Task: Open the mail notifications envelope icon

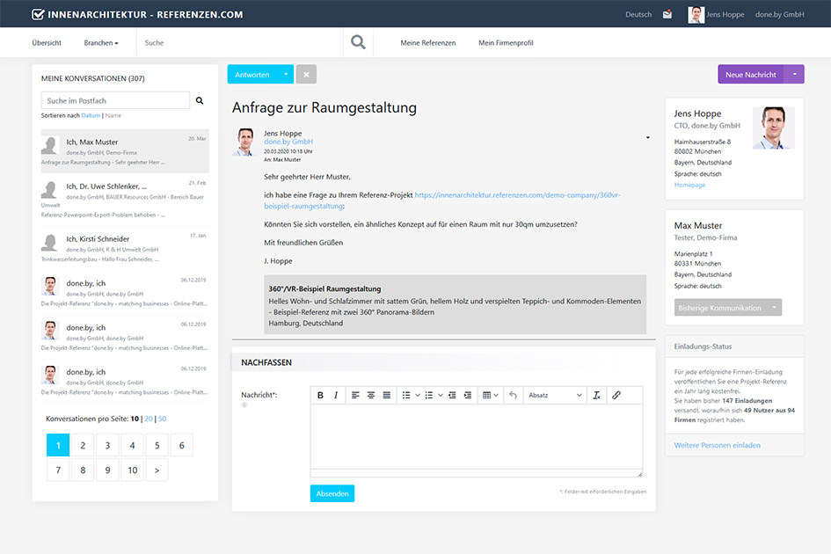Action: click(x=667, y=14)
